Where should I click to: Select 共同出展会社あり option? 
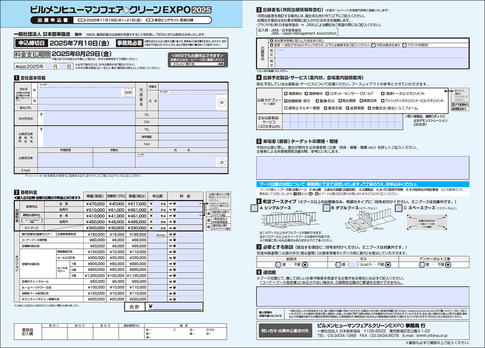tap(374, 45)
